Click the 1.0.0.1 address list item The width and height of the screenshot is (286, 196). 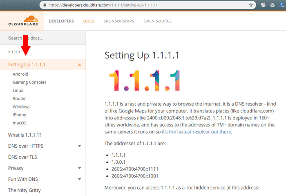coord(118,162)
